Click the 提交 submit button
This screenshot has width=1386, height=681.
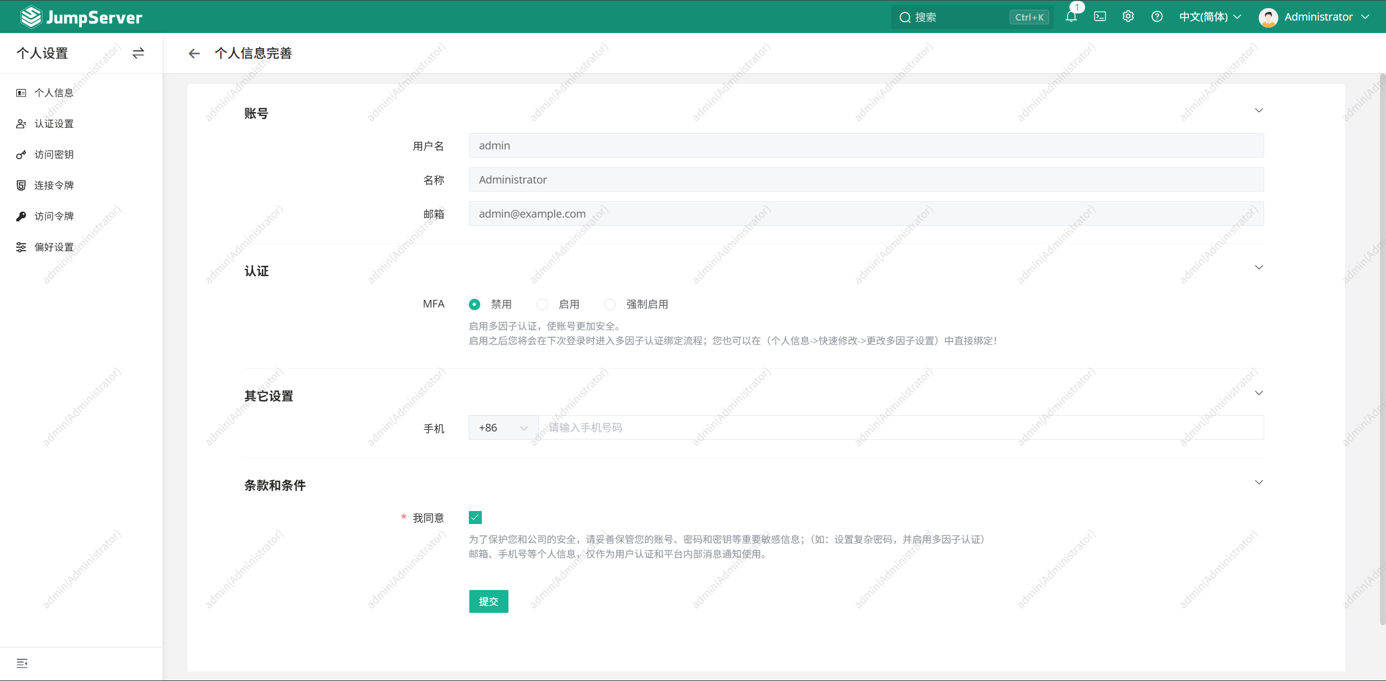[488, 601]
